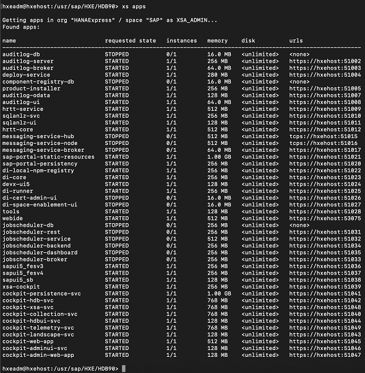Select sap-portal-persistency app name

(40, 164)
